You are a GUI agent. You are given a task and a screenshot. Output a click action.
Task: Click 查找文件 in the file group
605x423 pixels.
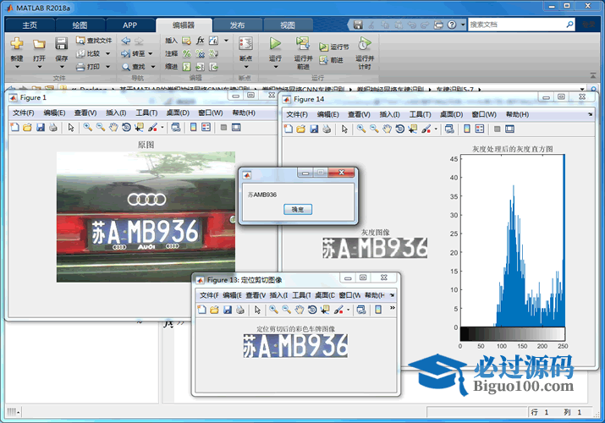[94, 40]
